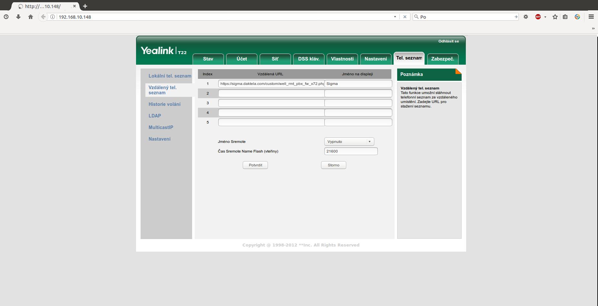Show site information for 192.168.10.148
The width and height of the screenshot is (598, 306).
(53, 17)
